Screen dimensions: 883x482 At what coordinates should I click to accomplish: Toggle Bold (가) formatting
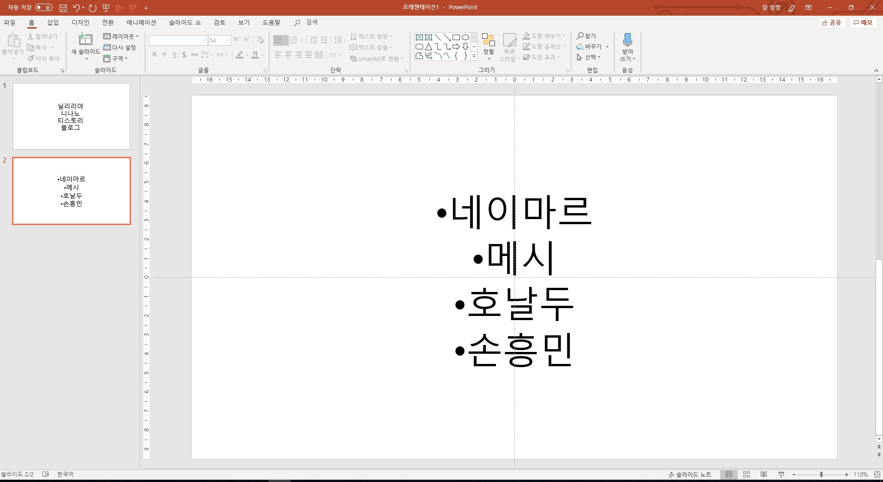pos(154,55)
